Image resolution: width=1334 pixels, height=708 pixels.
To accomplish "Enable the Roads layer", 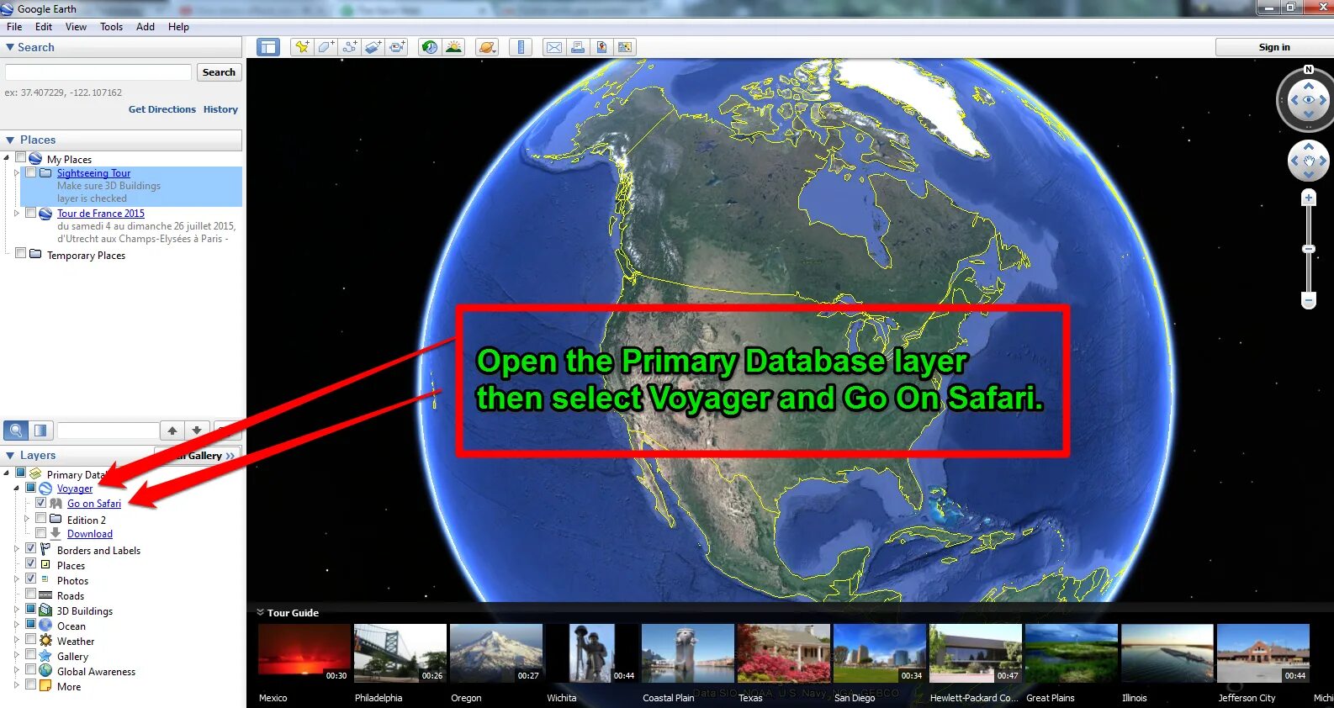I will (x=30, y=594).
